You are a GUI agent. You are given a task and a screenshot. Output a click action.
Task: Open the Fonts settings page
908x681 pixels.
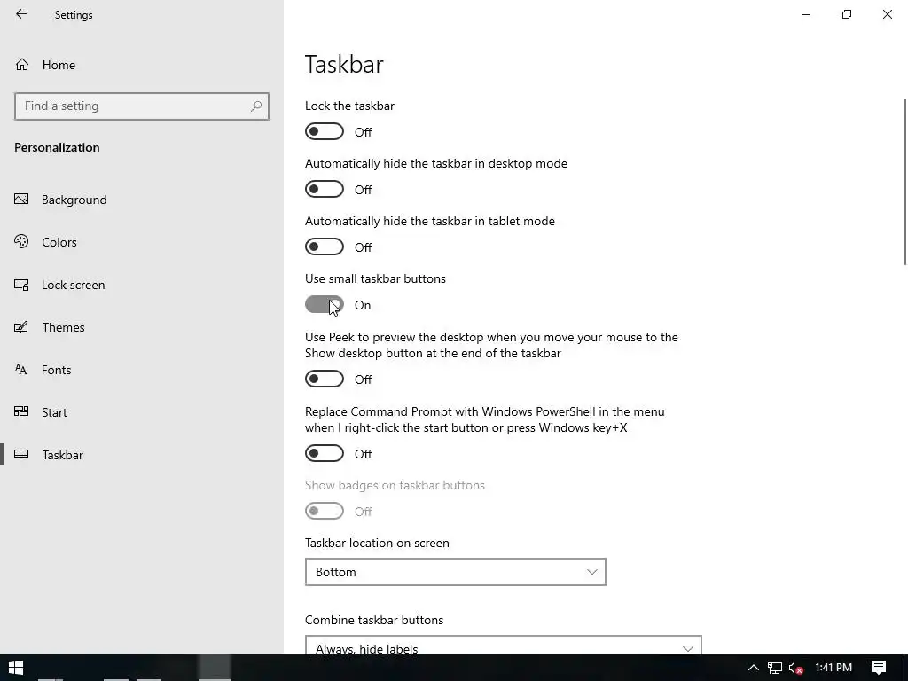click(x=142, y=370)
